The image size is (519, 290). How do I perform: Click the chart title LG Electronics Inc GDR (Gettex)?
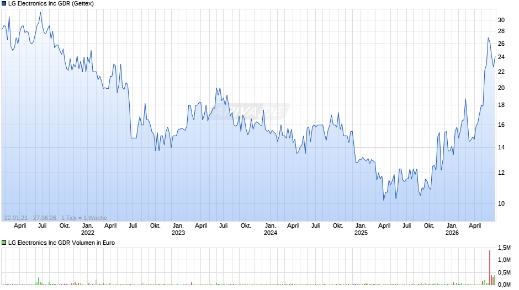(x=51, y=4)
